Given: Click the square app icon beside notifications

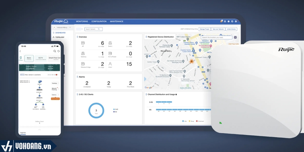Looking at the screenshot, I should (225, 21).
